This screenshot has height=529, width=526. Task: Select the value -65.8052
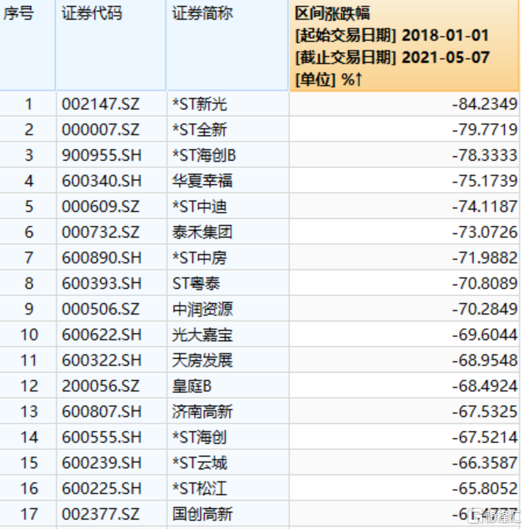coord(485,489)
